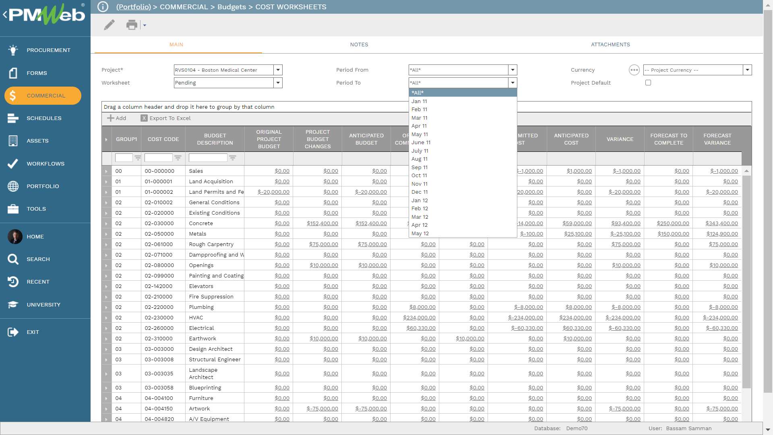
Task: Open the print options dropdown arrow
Action: (145, 25)
